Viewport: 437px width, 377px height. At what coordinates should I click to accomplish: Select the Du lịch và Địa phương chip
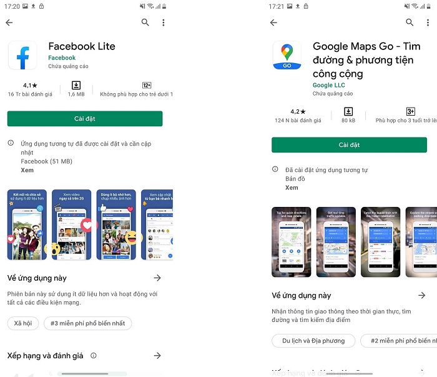tap(313, 341)
